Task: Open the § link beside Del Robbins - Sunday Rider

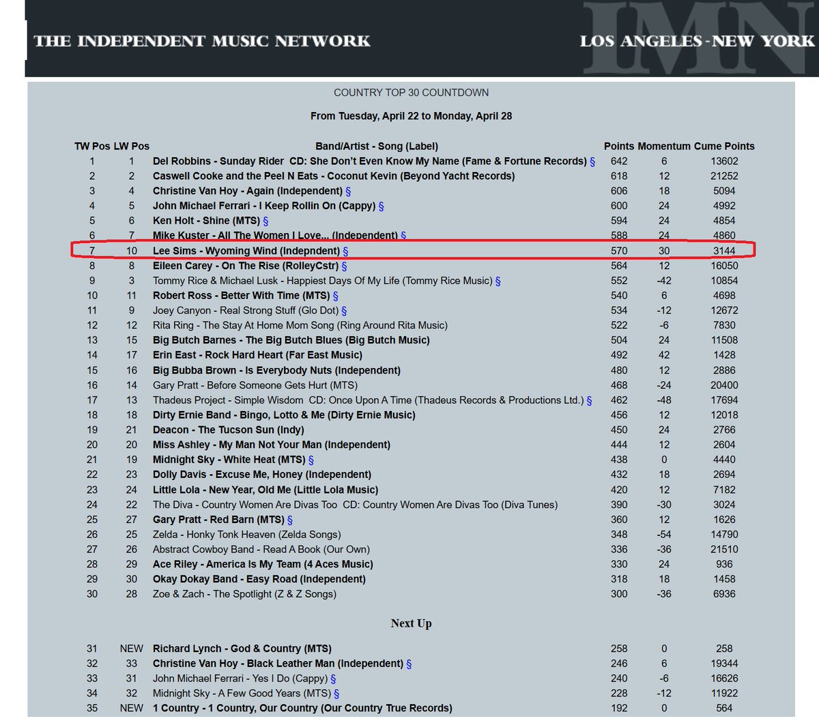Action: coord(592,162)
